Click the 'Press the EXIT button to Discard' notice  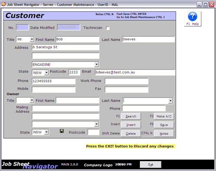130,146
